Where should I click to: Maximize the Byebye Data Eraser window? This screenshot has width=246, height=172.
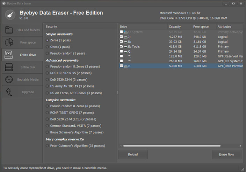click(233, 3)
